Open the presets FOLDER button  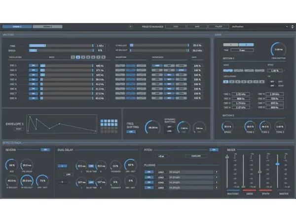point(219,27)
